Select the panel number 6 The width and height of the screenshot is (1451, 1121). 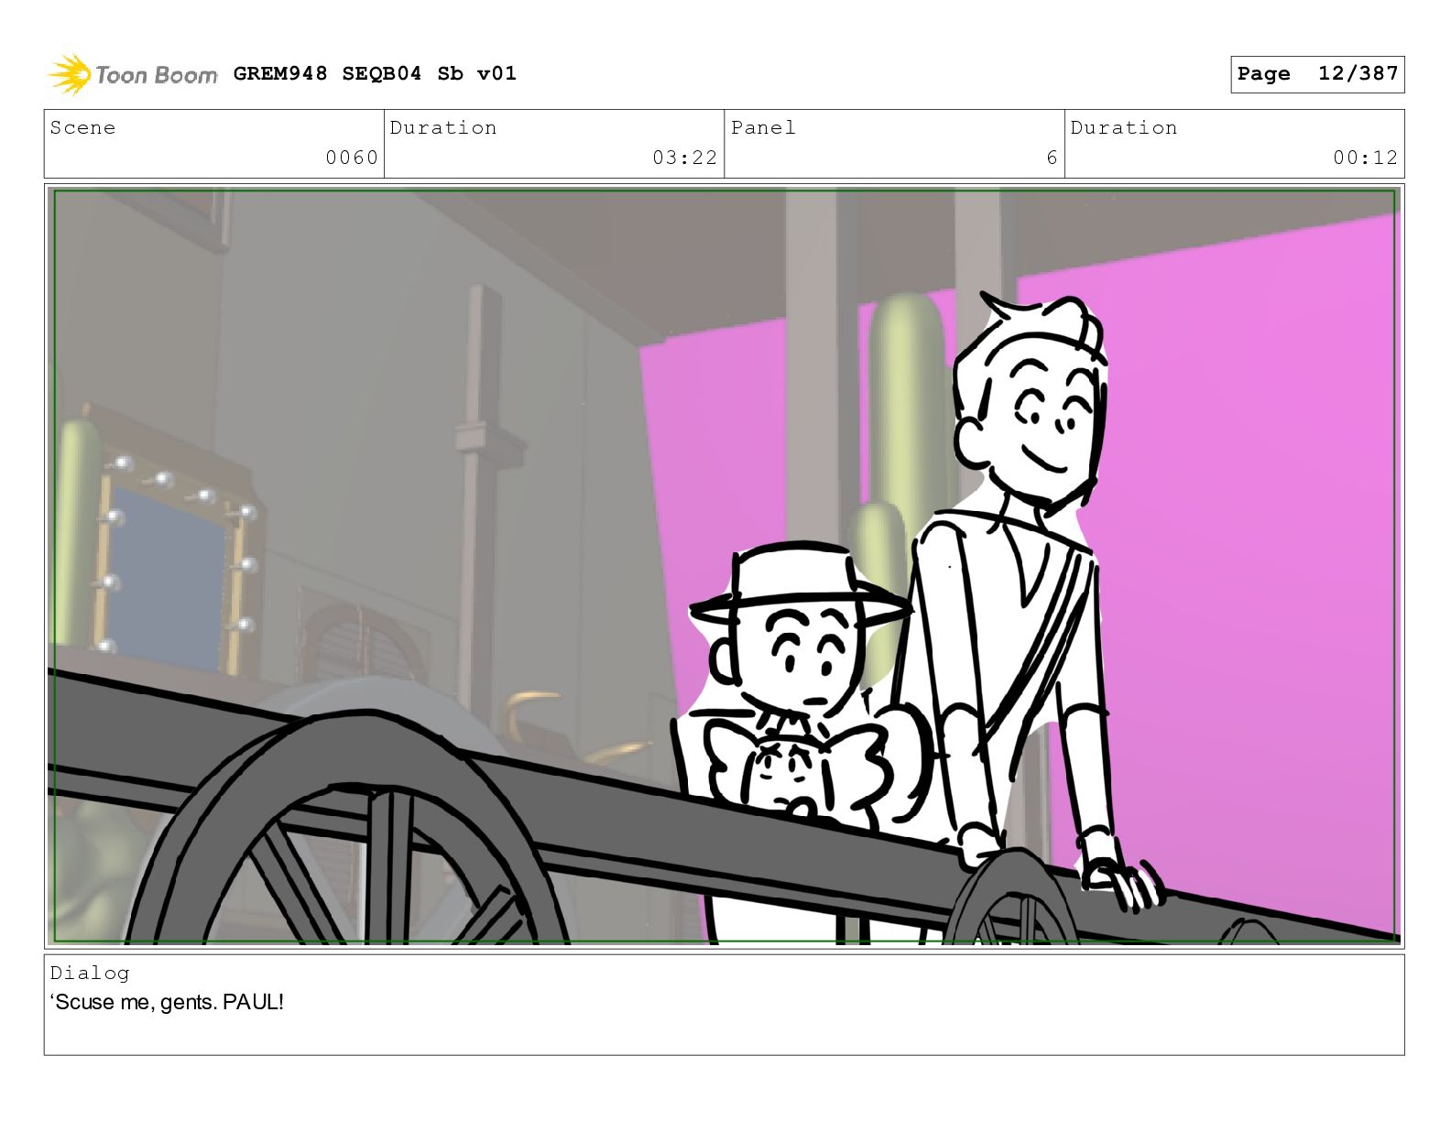tap(1052, 158)
